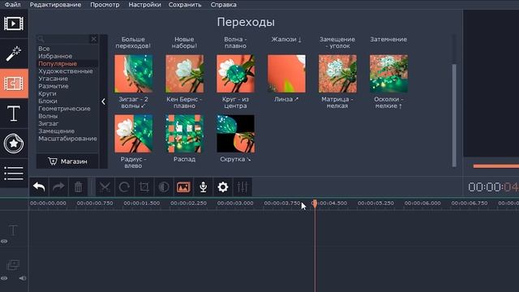Click the Color adjustment icon
This screenshot has height=292, width=519.
(x=164, y=187)
